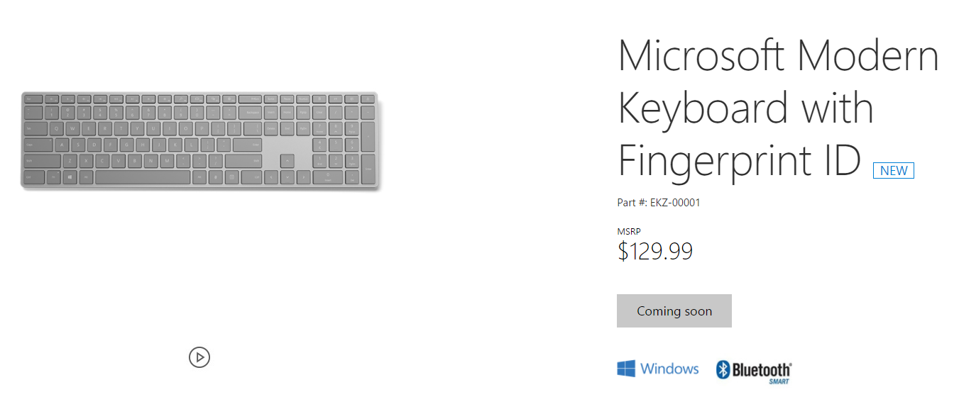Click the fingerprint sensor key on keyboard

click(216, 177)
